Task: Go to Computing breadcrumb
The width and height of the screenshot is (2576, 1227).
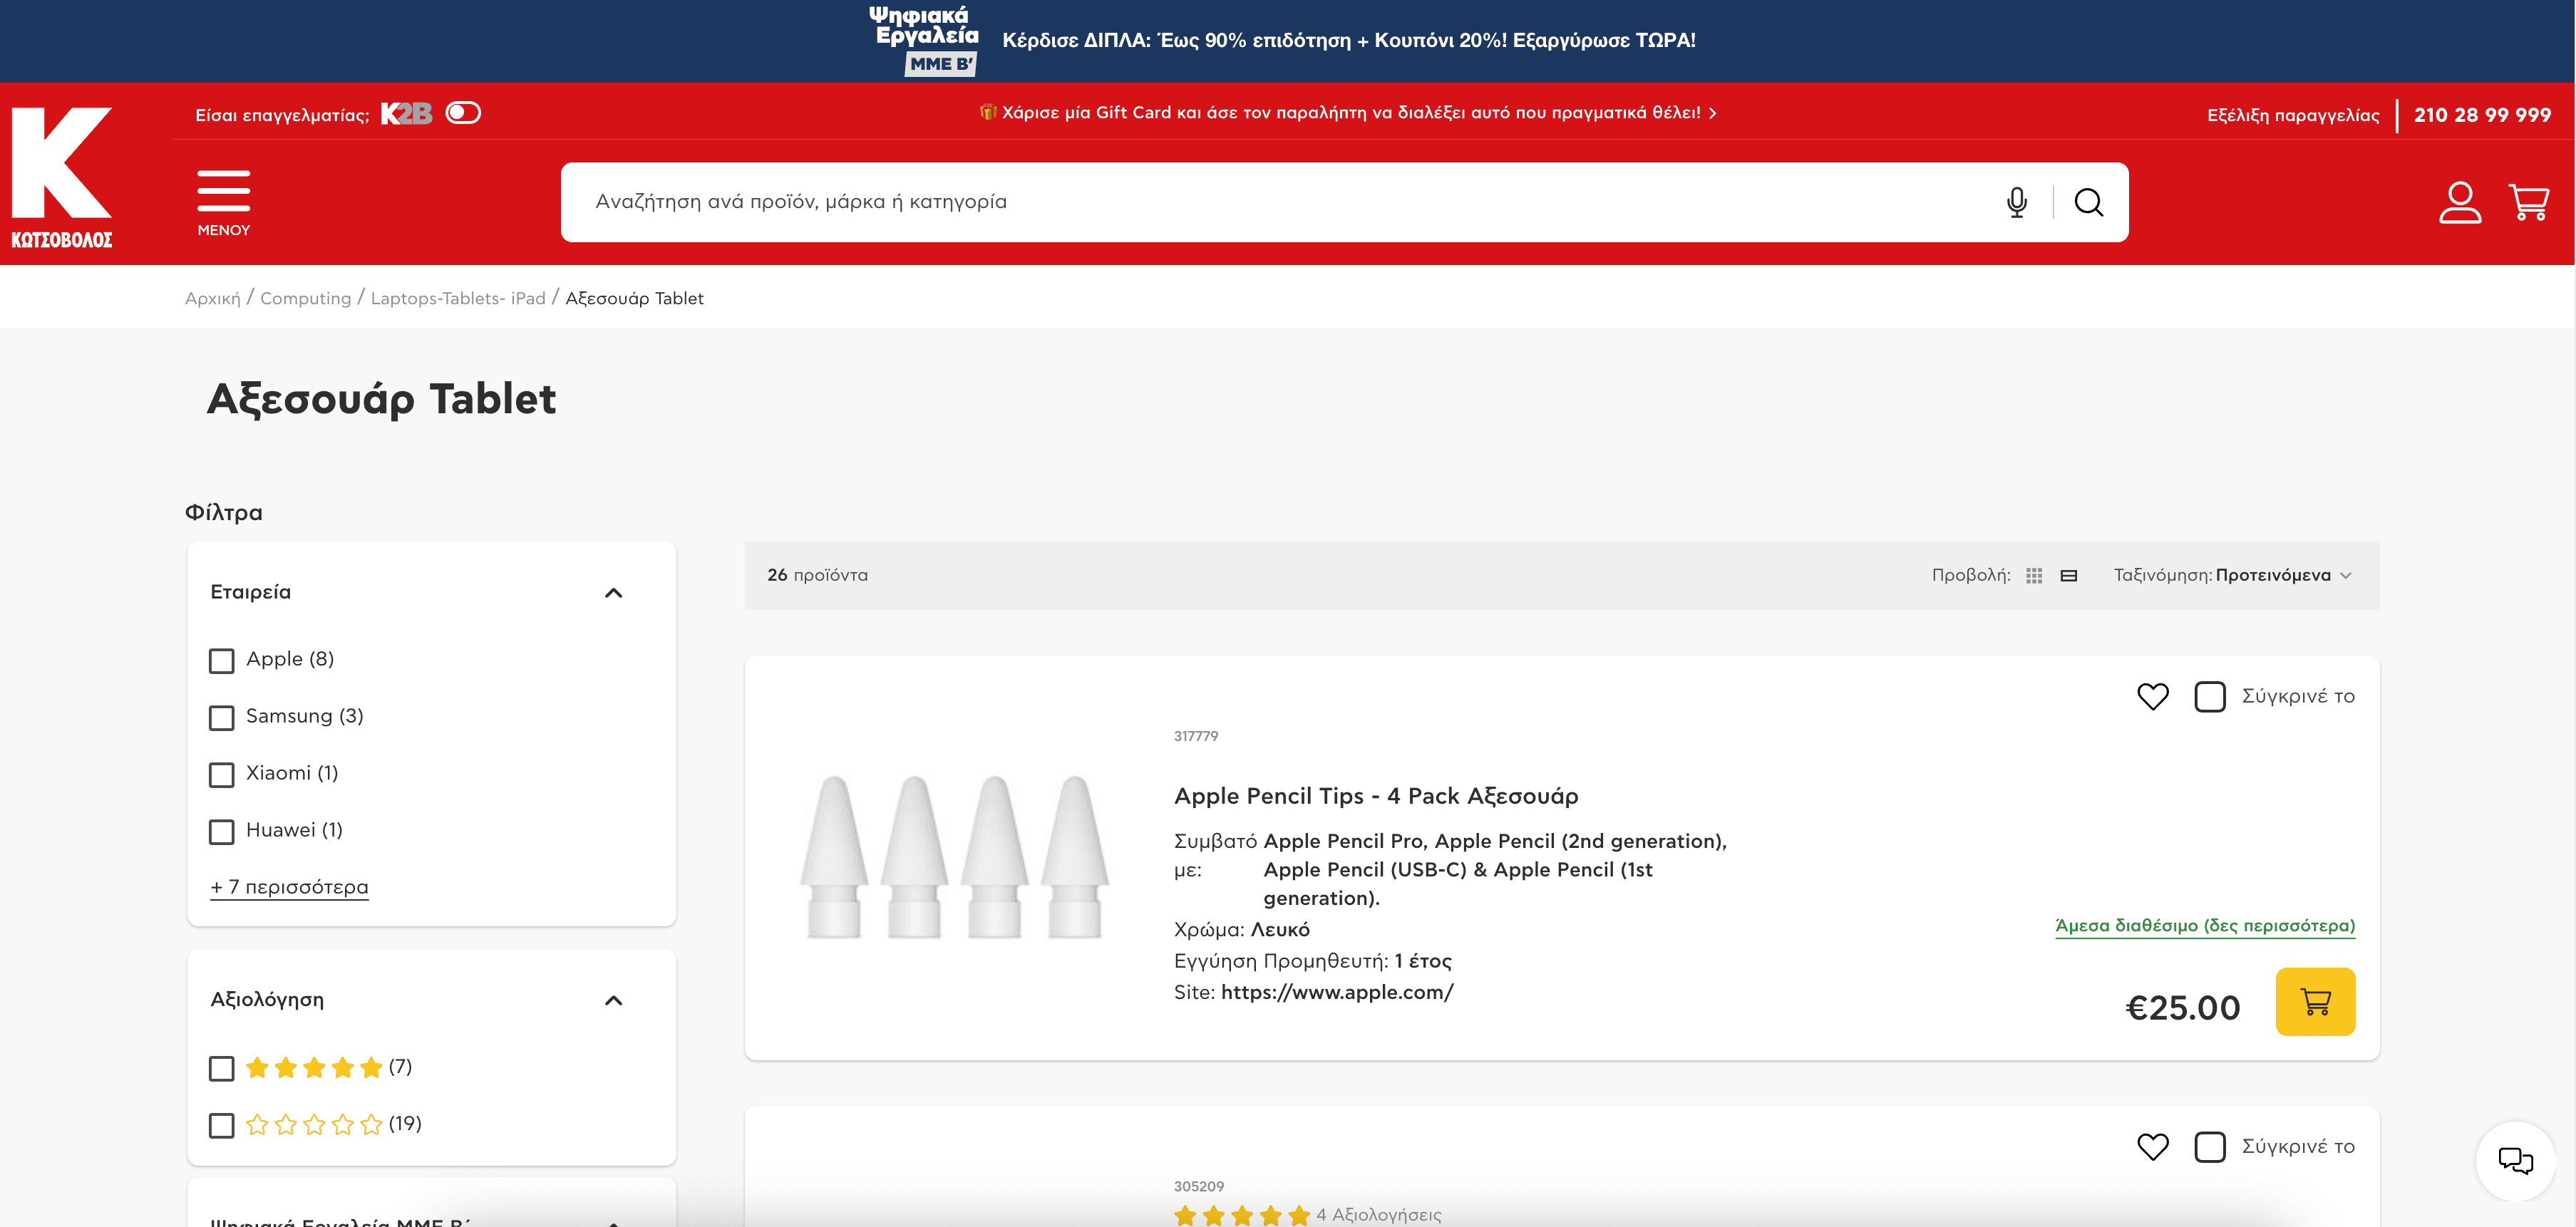Action: pyautogui.click(x=305, y=298)
